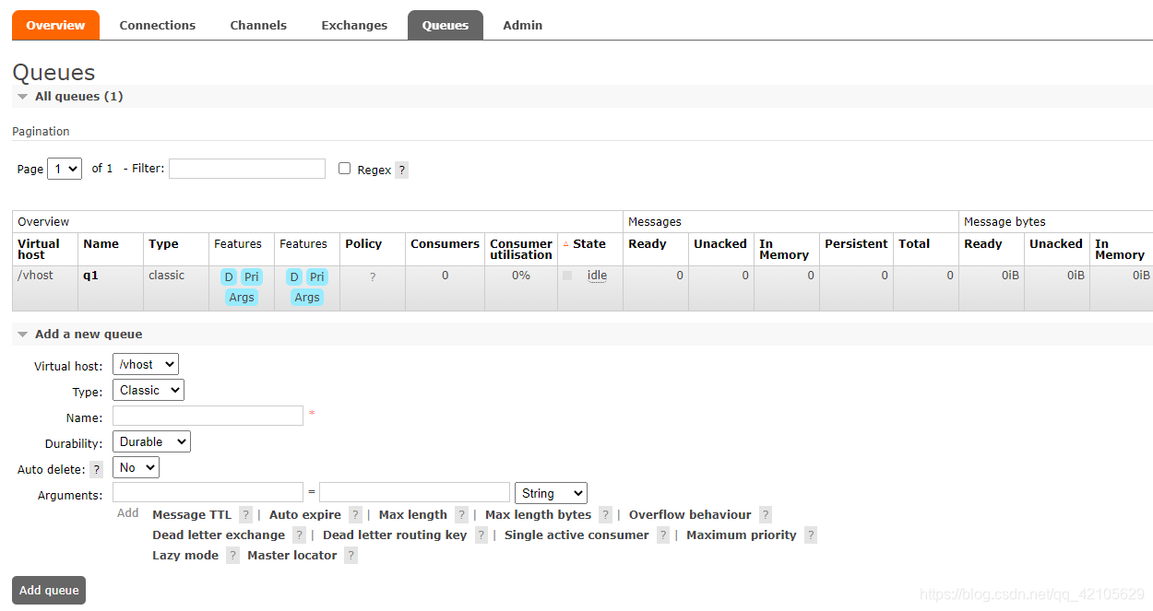
Task: Insert Max length bytes argument
Action: [x=539, y=515]
